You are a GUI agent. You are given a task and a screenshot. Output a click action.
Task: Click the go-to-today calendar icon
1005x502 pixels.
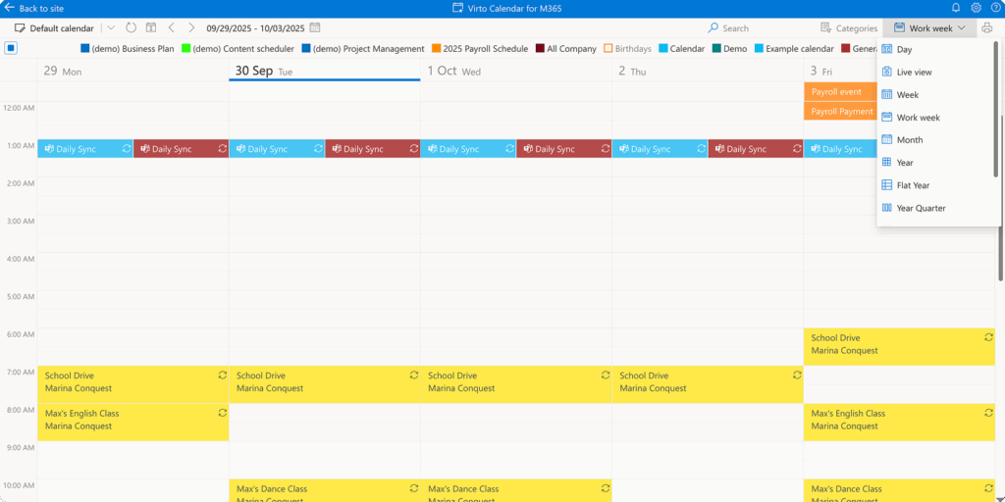click(x=151, y=28)
